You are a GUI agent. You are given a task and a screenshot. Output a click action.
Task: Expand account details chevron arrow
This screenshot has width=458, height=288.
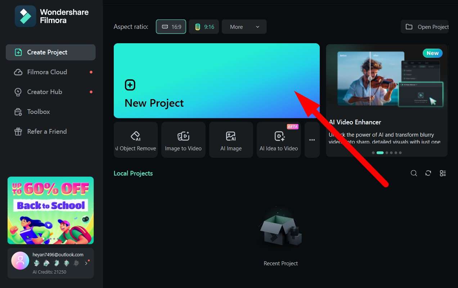86,263
